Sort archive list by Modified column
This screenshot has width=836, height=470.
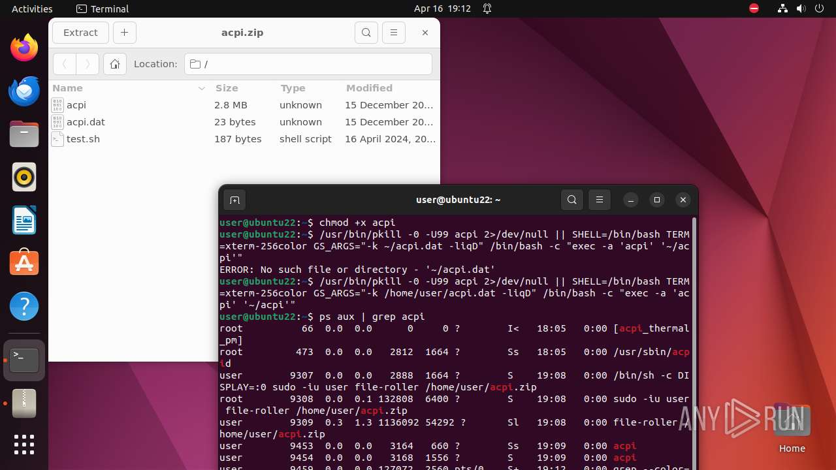pyautogui.click(x=390, y=88)
